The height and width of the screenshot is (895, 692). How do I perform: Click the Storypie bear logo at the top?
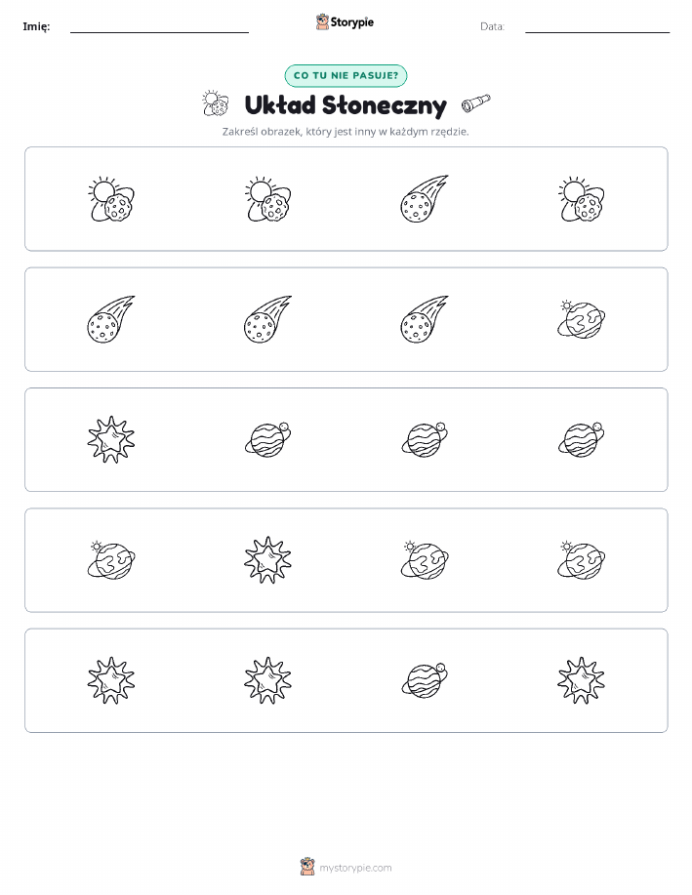(x=323, y=21)
